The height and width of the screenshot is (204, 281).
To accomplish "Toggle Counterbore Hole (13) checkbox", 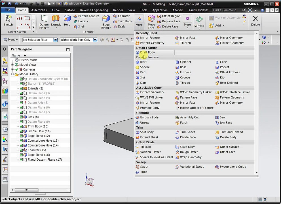I will (21, 141).
